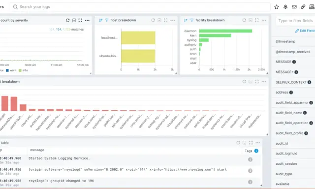
Task: Toggle the info legend swatch
Action: coord(20,70)
